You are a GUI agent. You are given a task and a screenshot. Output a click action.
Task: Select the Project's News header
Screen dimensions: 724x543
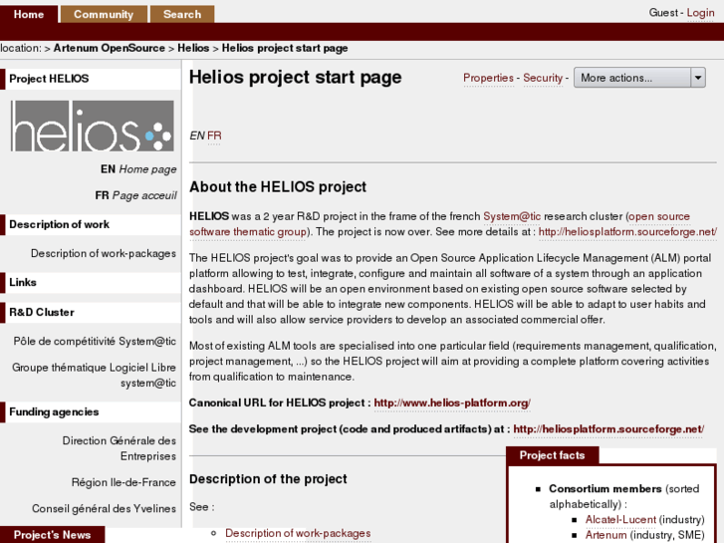coord(52,535)
